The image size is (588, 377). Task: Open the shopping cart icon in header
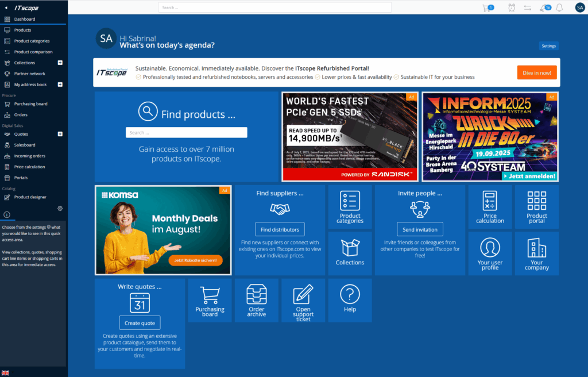tap(487, 7)
